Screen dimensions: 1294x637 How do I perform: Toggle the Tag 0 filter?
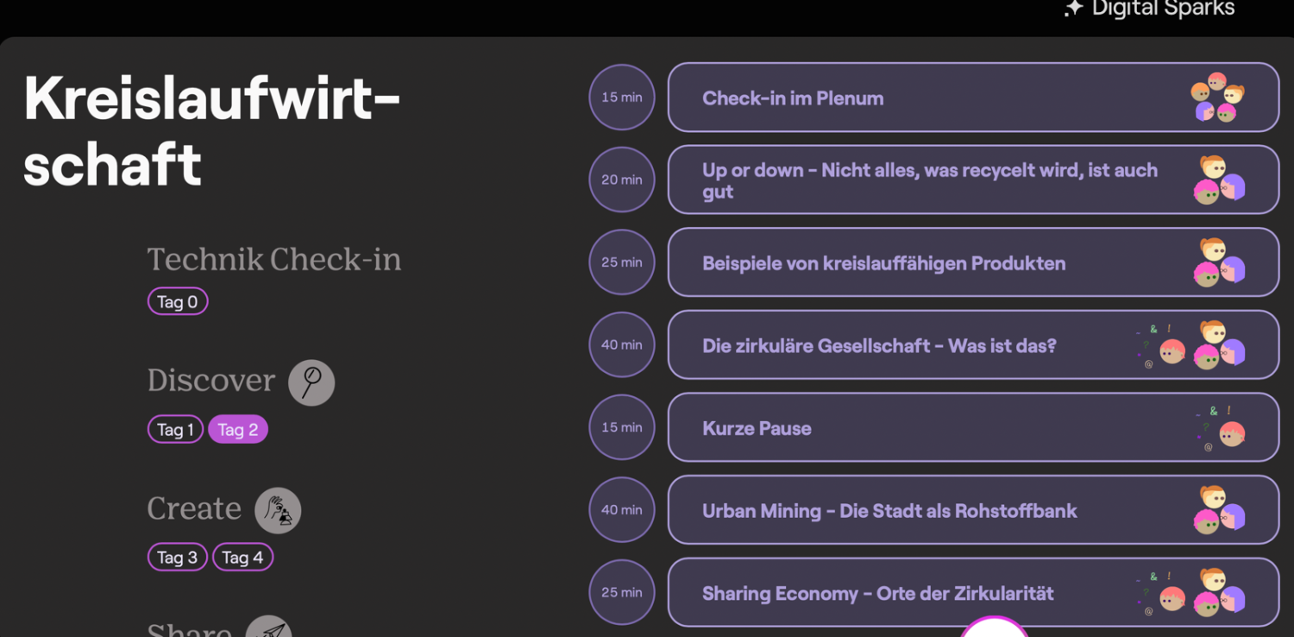[x=178, y=300]
